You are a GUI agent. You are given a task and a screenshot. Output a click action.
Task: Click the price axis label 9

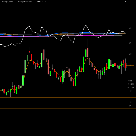tap(130, 106)
